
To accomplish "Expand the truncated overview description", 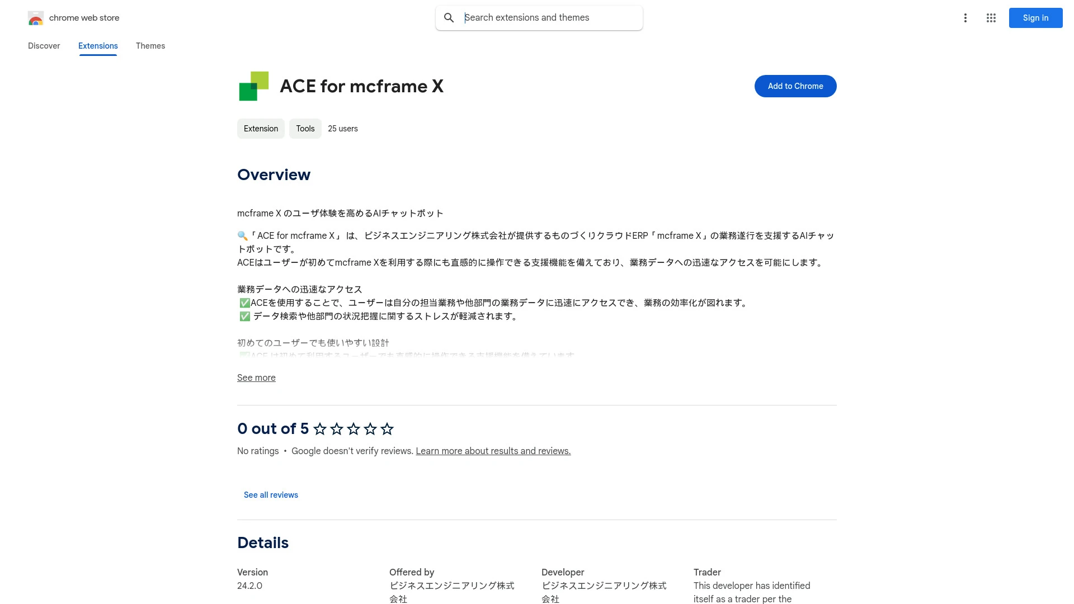I will point(256,377).
